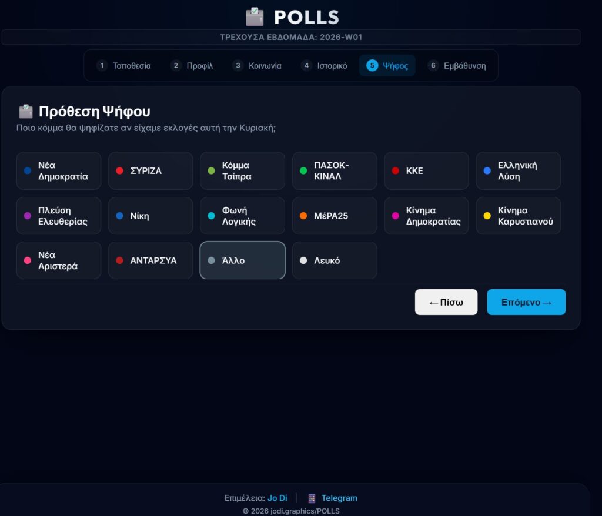Choose ΣΥΡΙΖΑ as vote intention

coord(150,171)
